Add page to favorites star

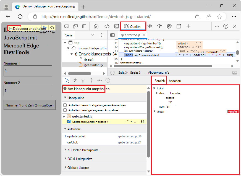[219, 17]
